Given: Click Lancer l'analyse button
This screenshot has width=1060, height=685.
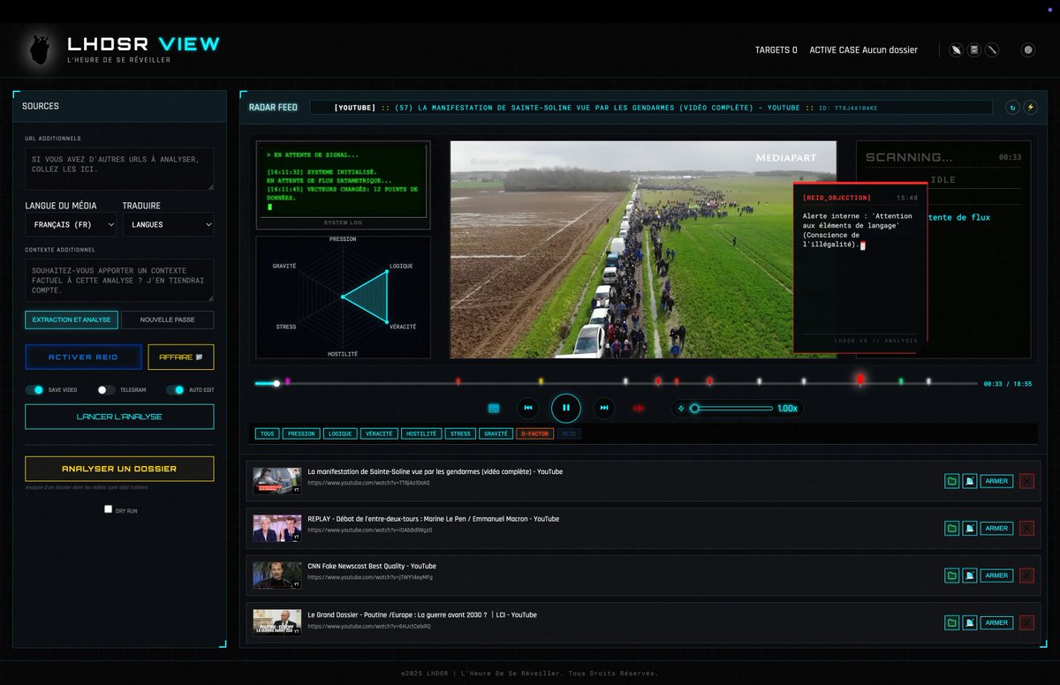Looking at the screenshot, I should tap(119, 417).
